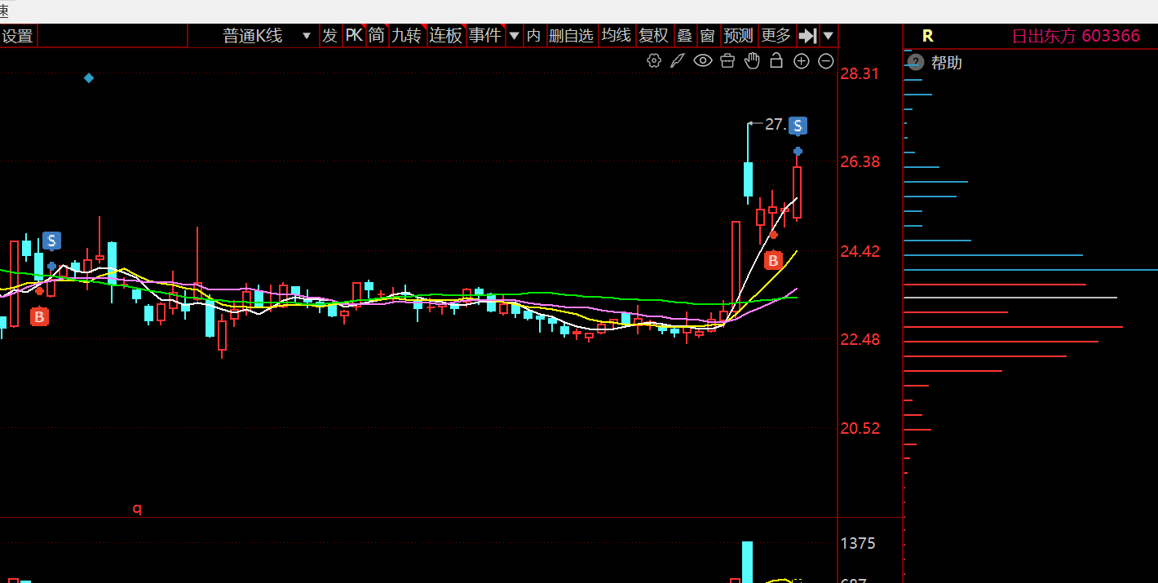Click the blue S sell marker at top right

click(798, 126)
